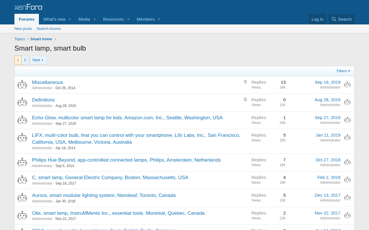Jump to latest post dated Sep 27, 2019
The image size is (369, 230).
click(x=327, y=118)
